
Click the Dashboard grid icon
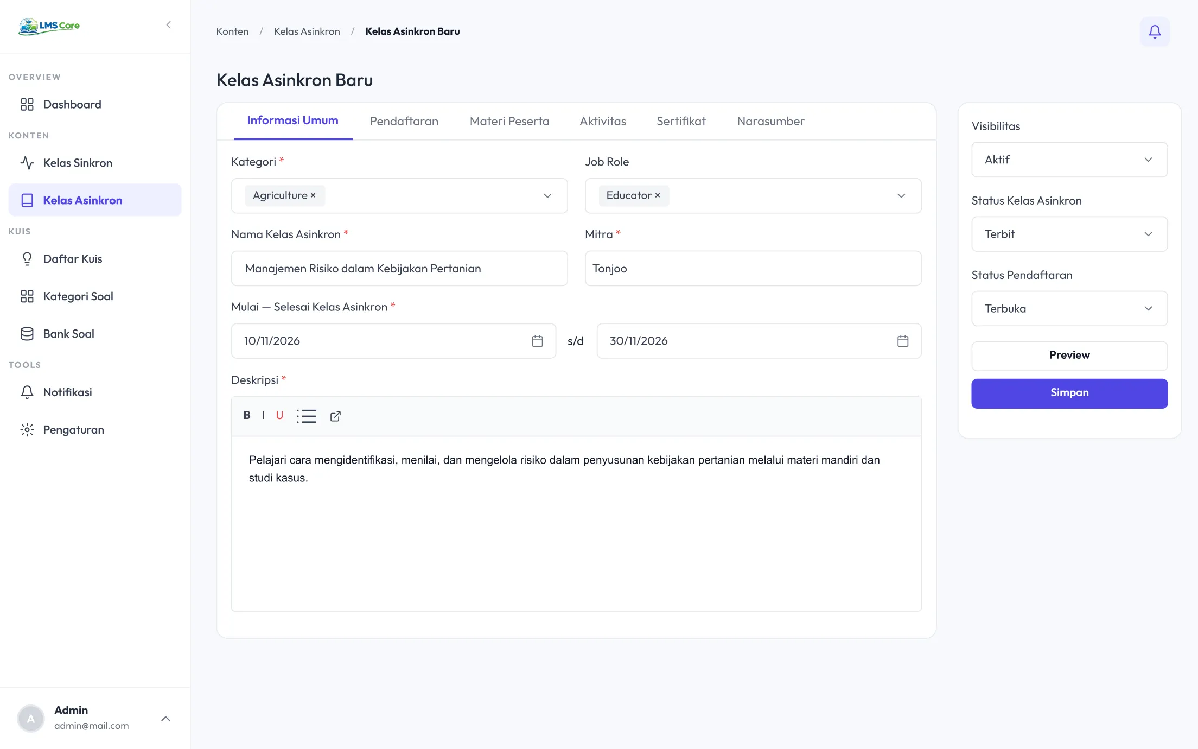27,104
